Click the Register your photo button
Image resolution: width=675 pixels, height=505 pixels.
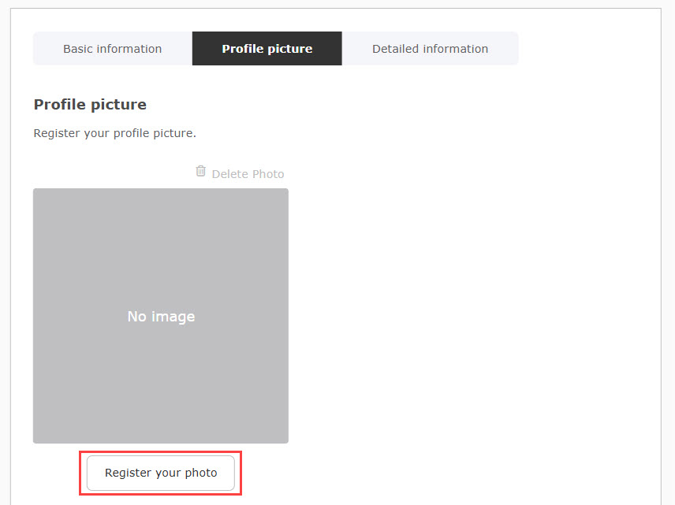tap(161, 473)
